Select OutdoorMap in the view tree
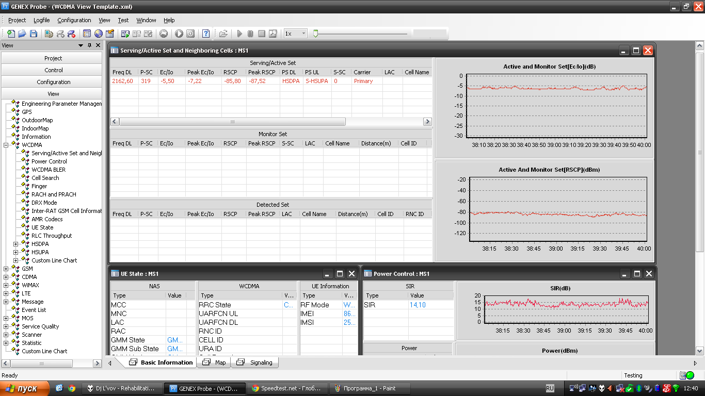705x396 pixels. (37, 120)
